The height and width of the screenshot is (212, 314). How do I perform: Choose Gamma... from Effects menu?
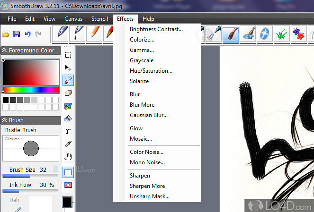[x=157, y=50]
